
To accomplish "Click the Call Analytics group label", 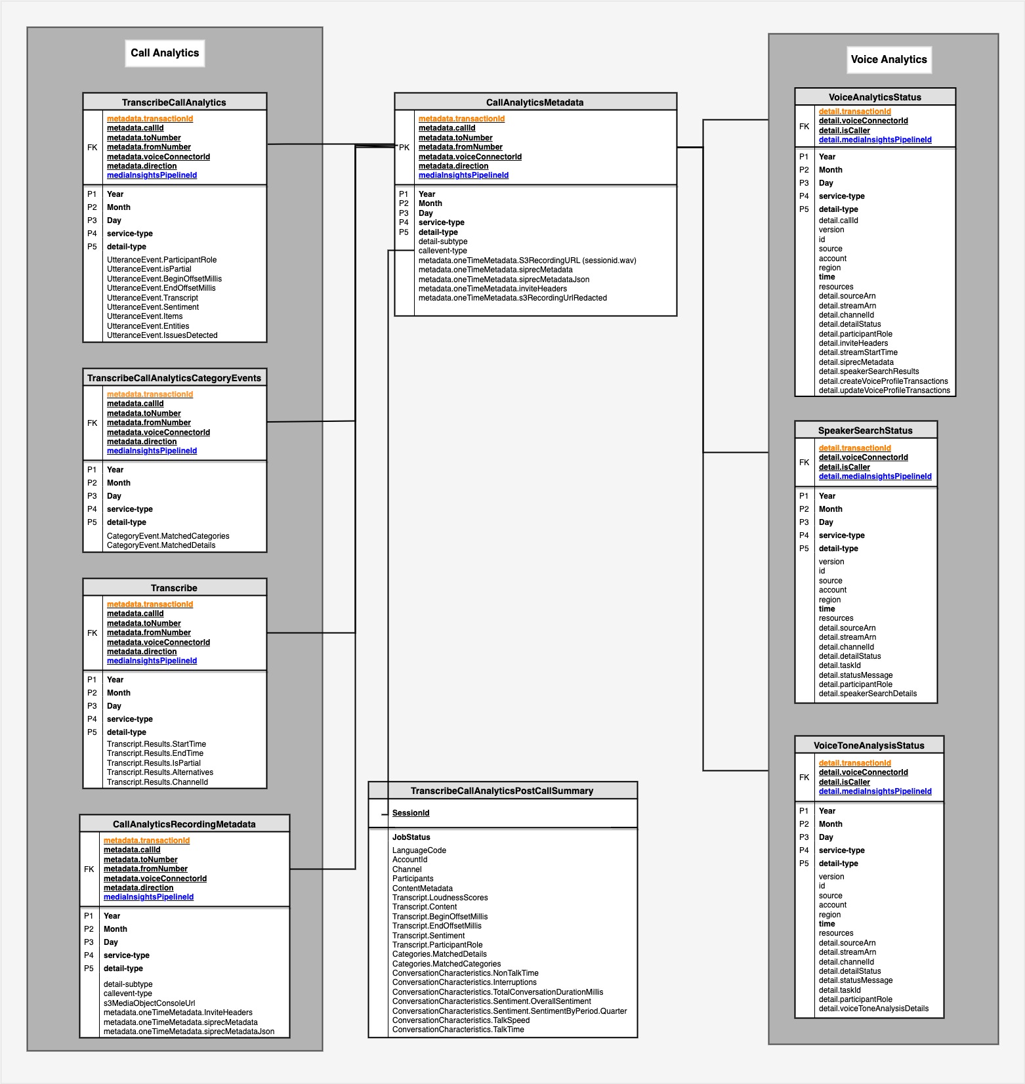I will coord(165,53).
